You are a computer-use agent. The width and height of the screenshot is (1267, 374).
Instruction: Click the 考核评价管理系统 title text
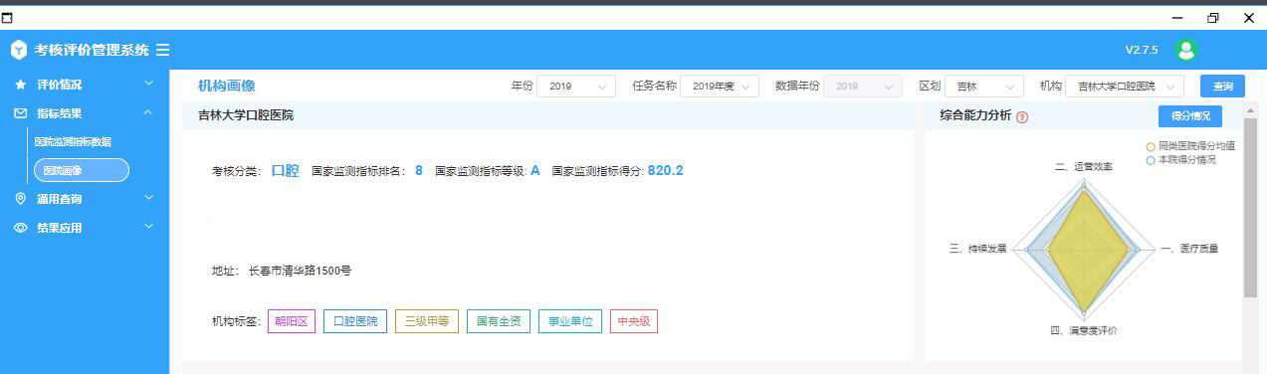[x=92, y=50]
